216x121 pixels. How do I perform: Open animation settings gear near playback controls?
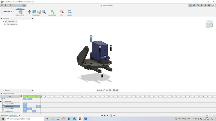[x=114, y=116]
